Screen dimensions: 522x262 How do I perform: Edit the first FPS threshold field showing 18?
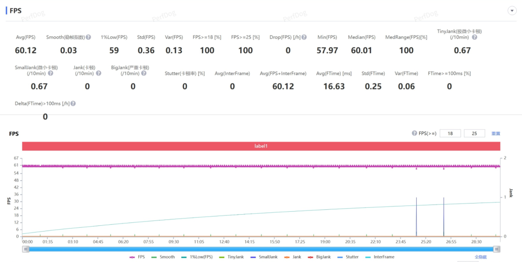450,133
